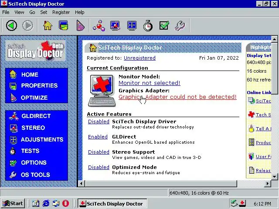Click 'Graphics Adapter could not be detected!' link

point(177,97)
